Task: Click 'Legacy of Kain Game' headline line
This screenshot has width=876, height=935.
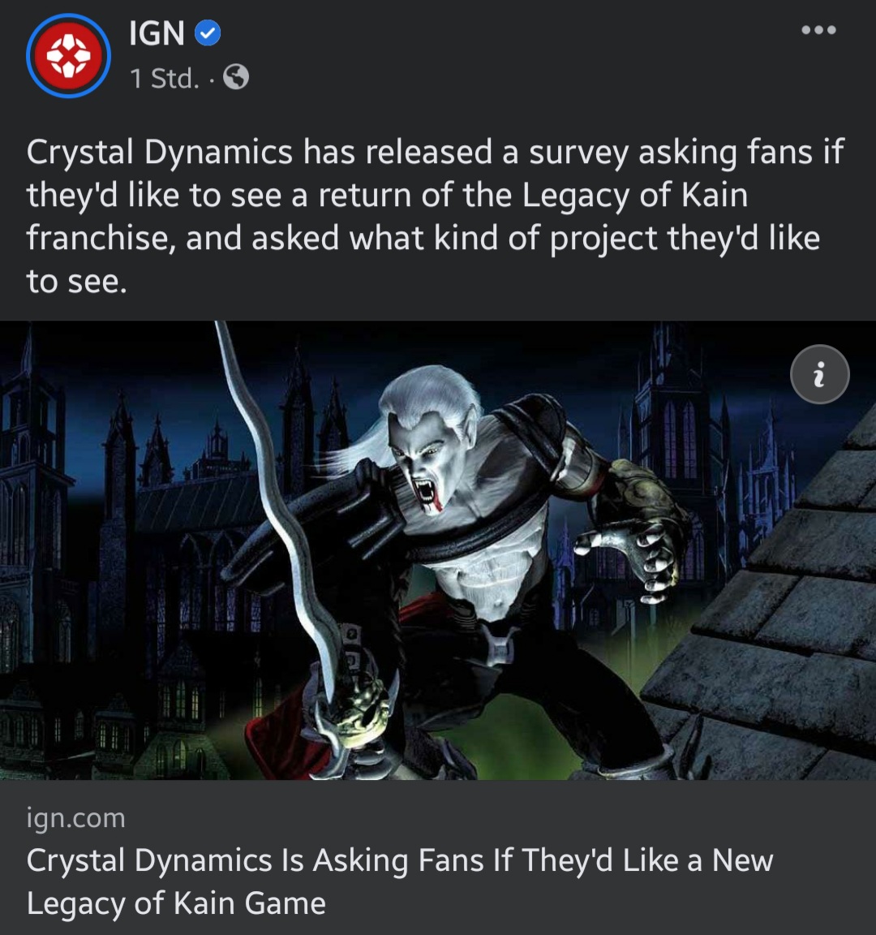Action: point(176,903)
